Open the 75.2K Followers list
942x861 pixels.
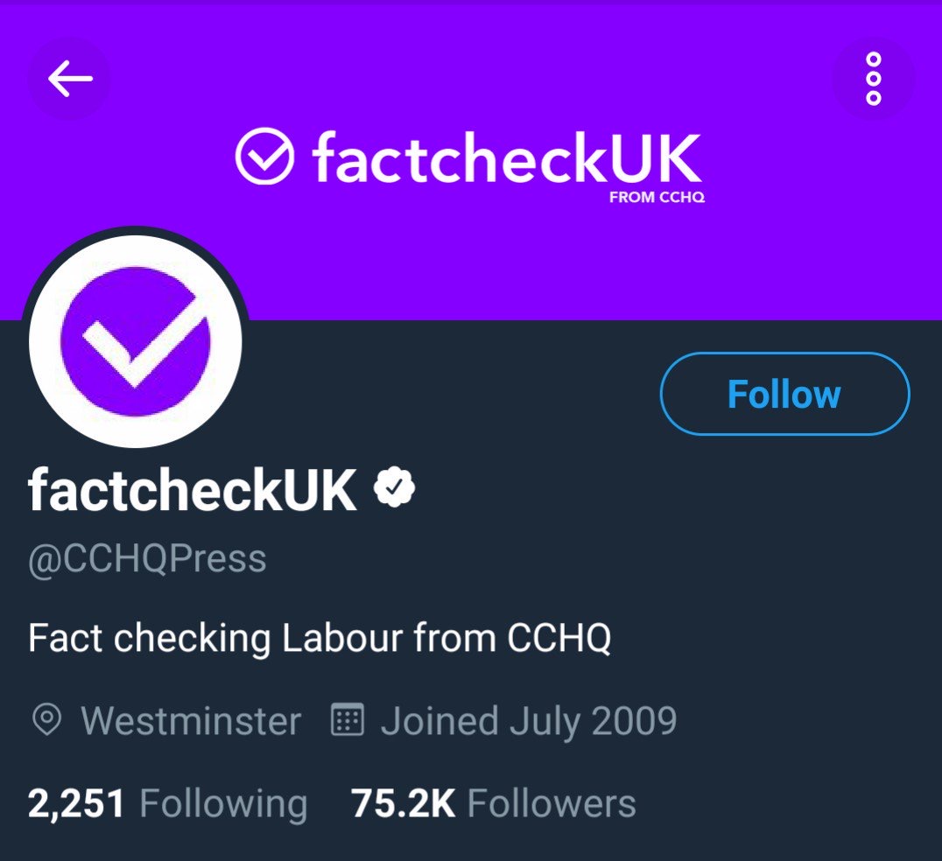[x=493, y=803]
